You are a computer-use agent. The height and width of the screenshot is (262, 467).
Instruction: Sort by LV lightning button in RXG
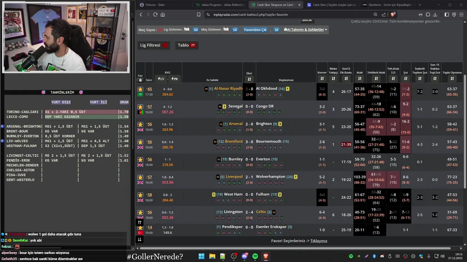pos(161,79)
